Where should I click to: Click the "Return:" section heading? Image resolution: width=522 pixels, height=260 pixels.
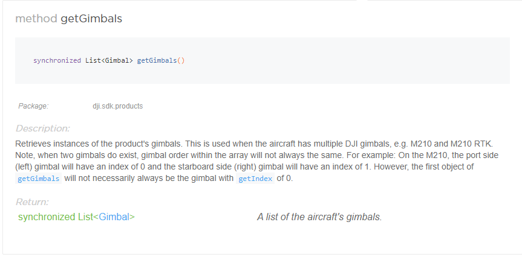[x=32, y=202]
